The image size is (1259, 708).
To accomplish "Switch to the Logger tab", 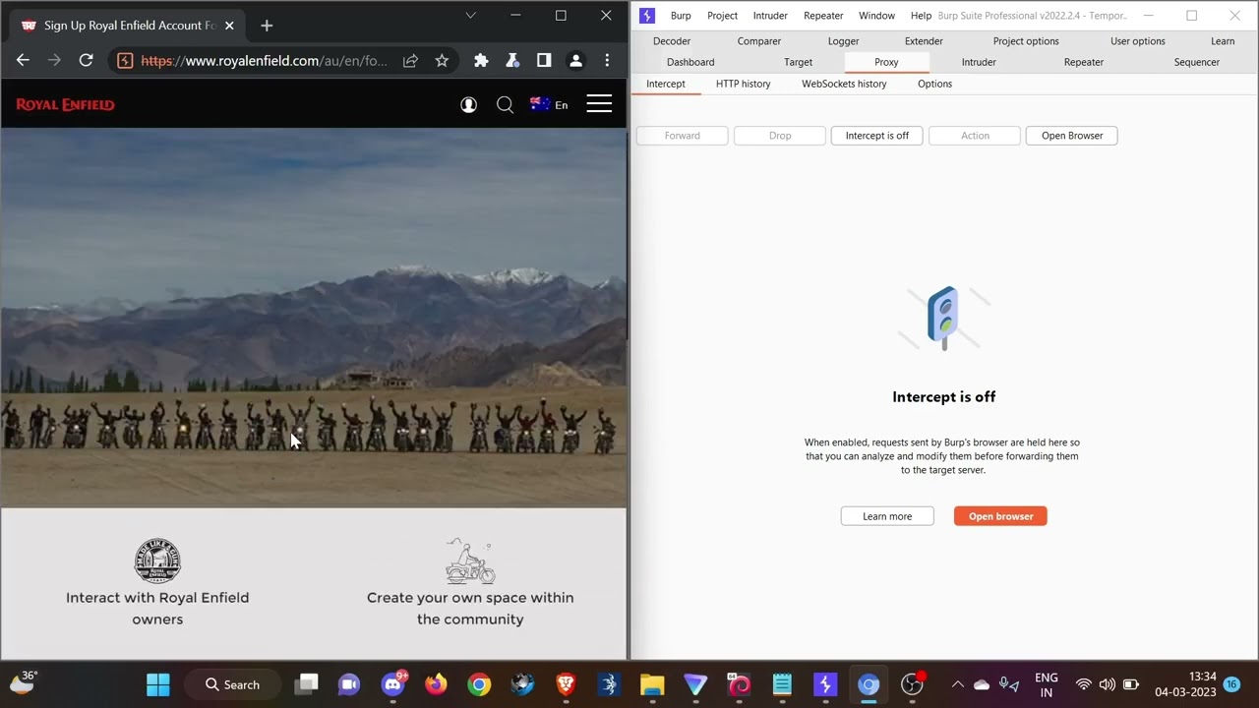I will click(843, 41).
